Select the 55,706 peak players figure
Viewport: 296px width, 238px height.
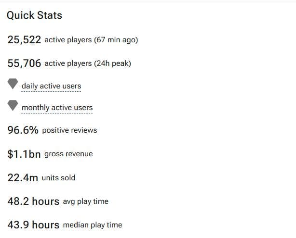click(24, 63)
